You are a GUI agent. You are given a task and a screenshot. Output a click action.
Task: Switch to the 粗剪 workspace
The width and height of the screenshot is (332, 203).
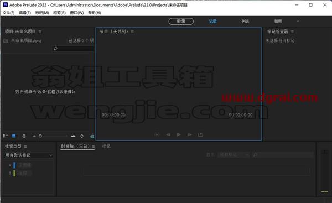(x=278, y=22)
